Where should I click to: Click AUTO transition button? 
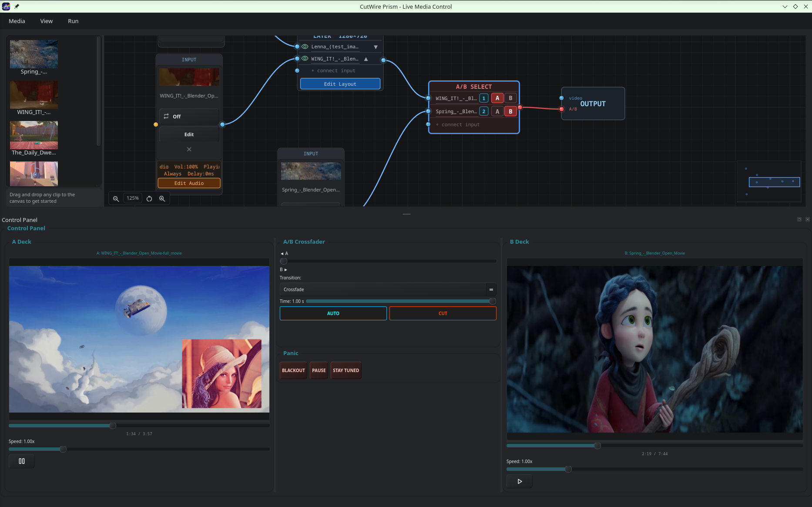[333, 313]
